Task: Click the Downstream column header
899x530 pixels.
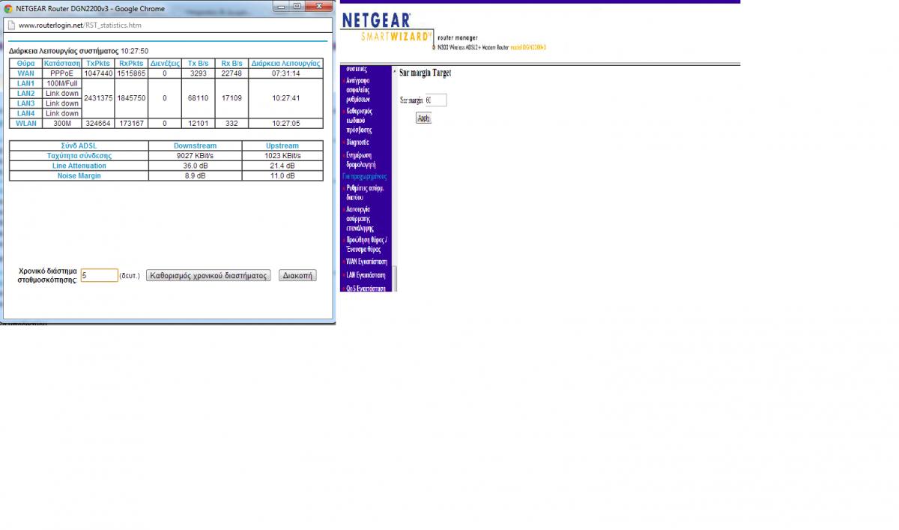Action: coord(195,145)
